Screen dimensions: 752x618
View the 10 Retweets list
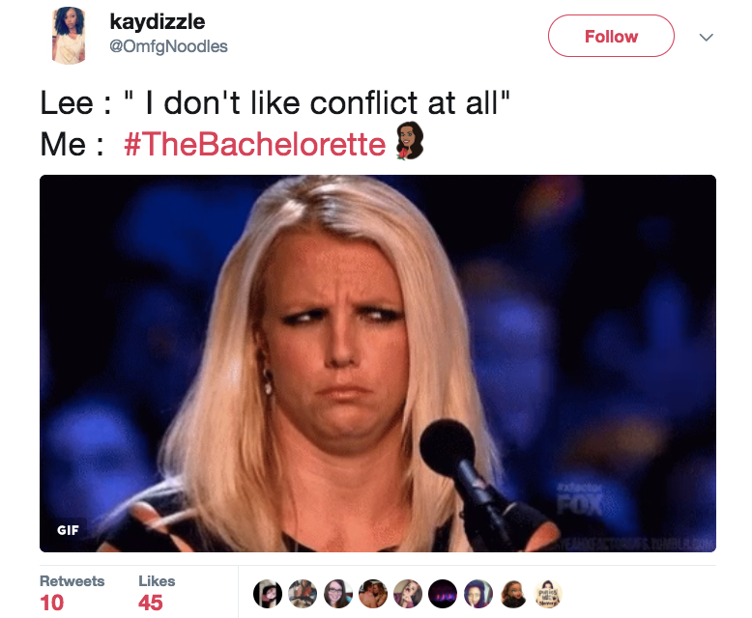tap(72, 593)
